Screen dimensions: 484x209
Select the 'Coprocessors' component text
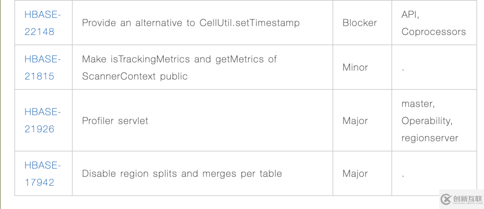pyautogui.click(x=434, y=32)
